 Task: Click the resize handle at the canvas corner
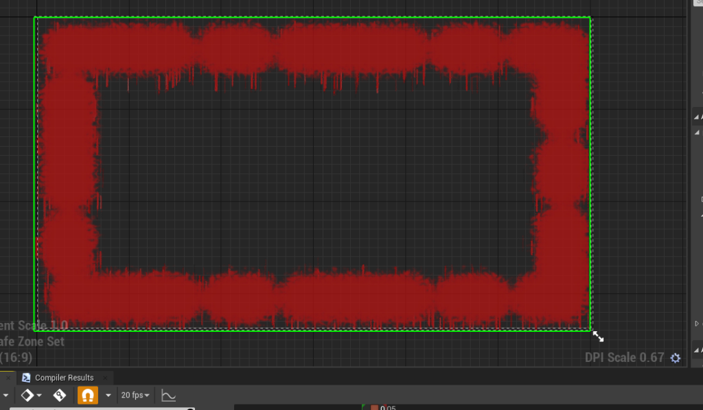[598, 336]
